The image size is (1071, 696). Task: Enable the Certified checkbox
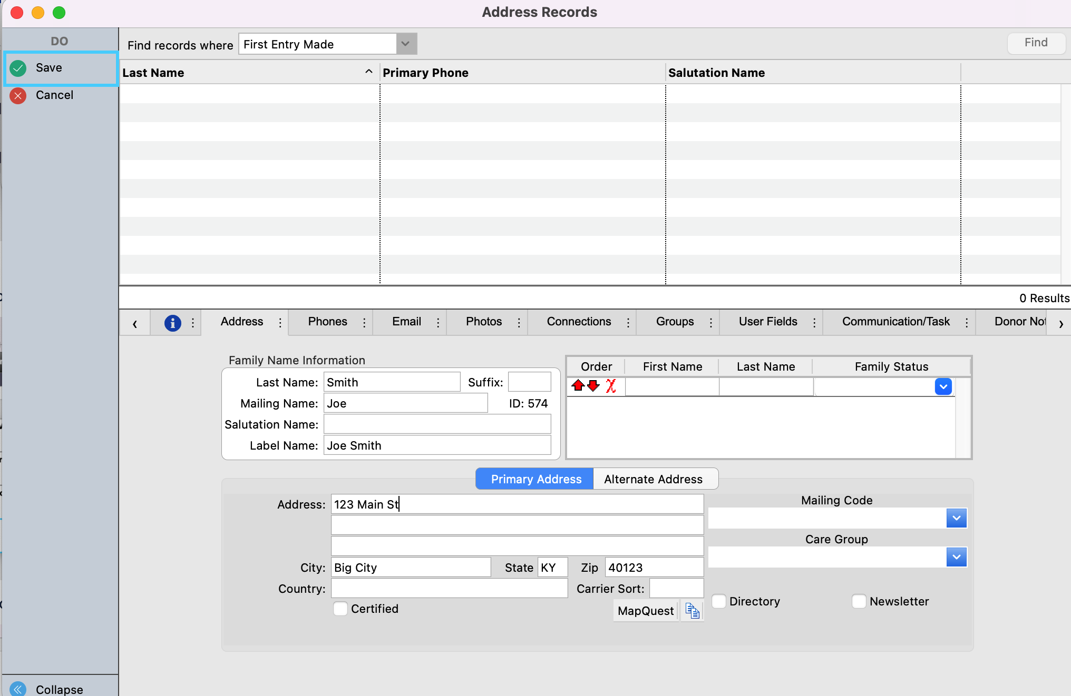(x=340, y=609)
